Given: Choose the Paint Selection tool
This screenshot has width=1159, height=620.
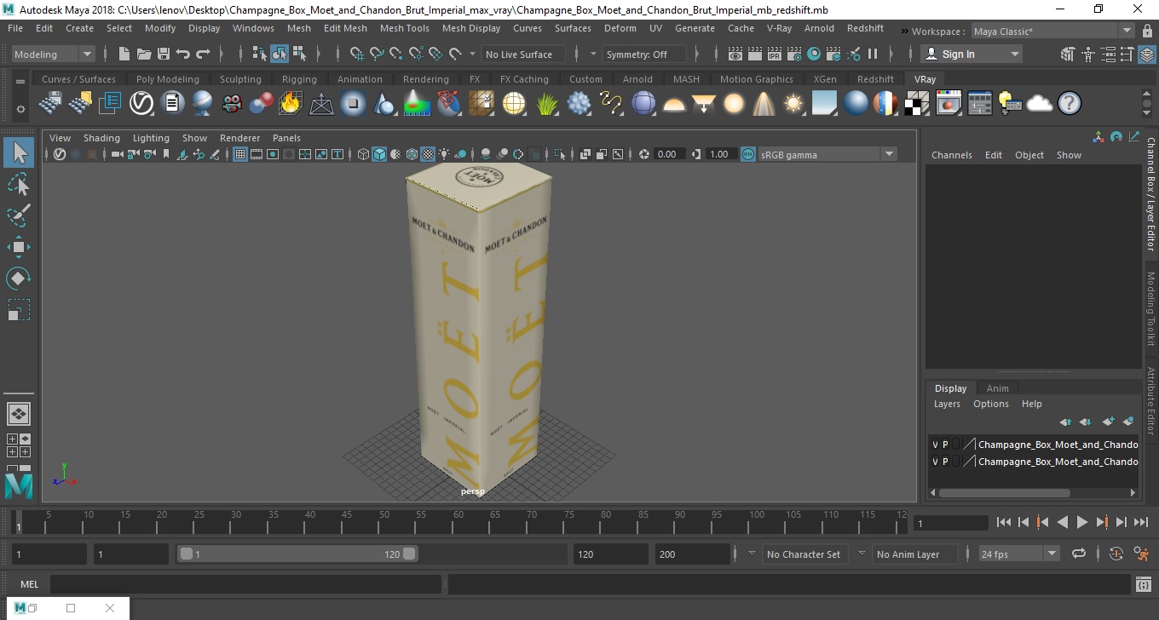Looking at the screenshot, I should coord(19,215).
